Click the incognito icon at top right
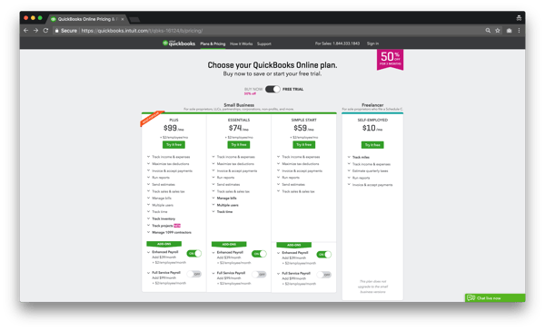Screen dimensions: 545x330 (519, 18)
